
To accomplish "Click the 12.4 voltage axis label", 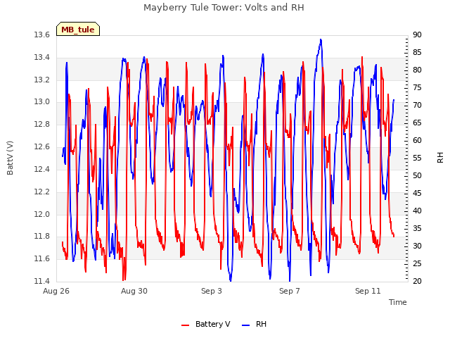I will point(42,169).
